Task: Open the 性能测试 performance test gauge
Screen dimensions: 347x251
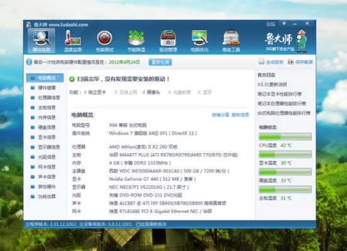Action: coord(105,41)
